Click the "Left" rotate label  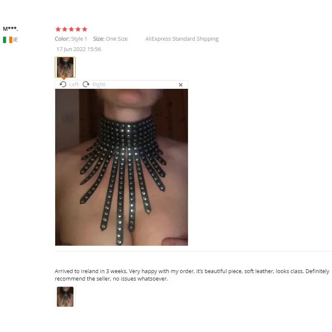coord(74,85)
